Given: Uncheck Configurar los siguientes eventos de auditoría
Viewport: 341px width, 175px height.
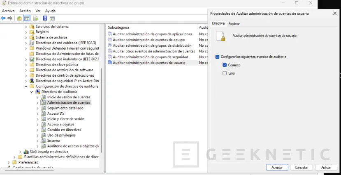Looking at the screenshot, I should point(217,57).
